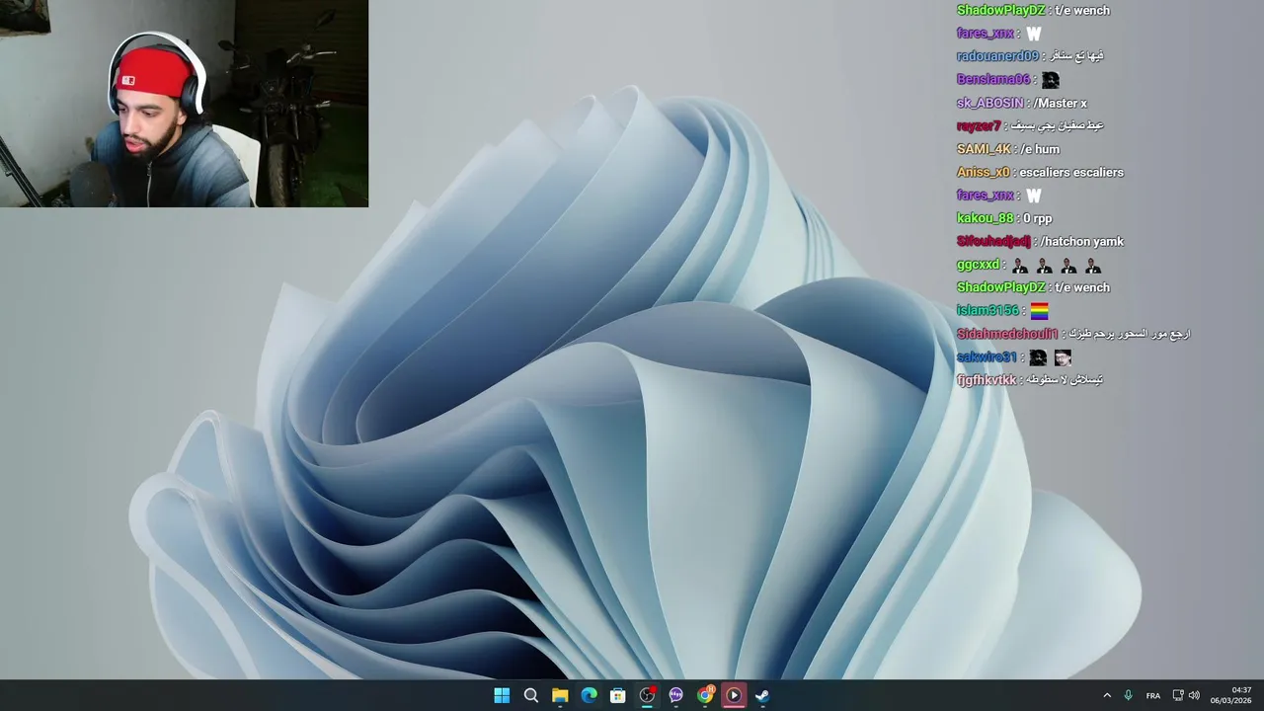Click SAMI_4K chat username

coord(984,149)
